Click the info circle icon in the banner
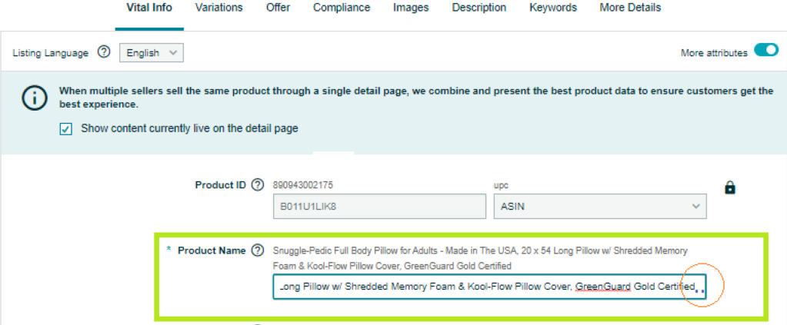The width and height of the screenshot is (787, 325). 35,98
